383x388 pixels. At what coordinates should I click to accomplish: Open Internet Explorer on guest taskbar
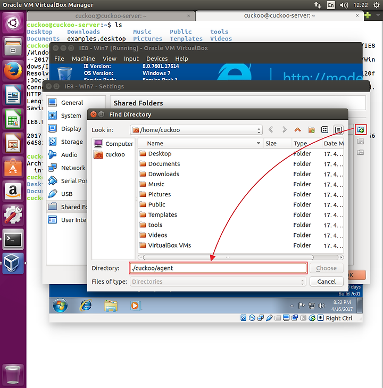pos(86,306)
